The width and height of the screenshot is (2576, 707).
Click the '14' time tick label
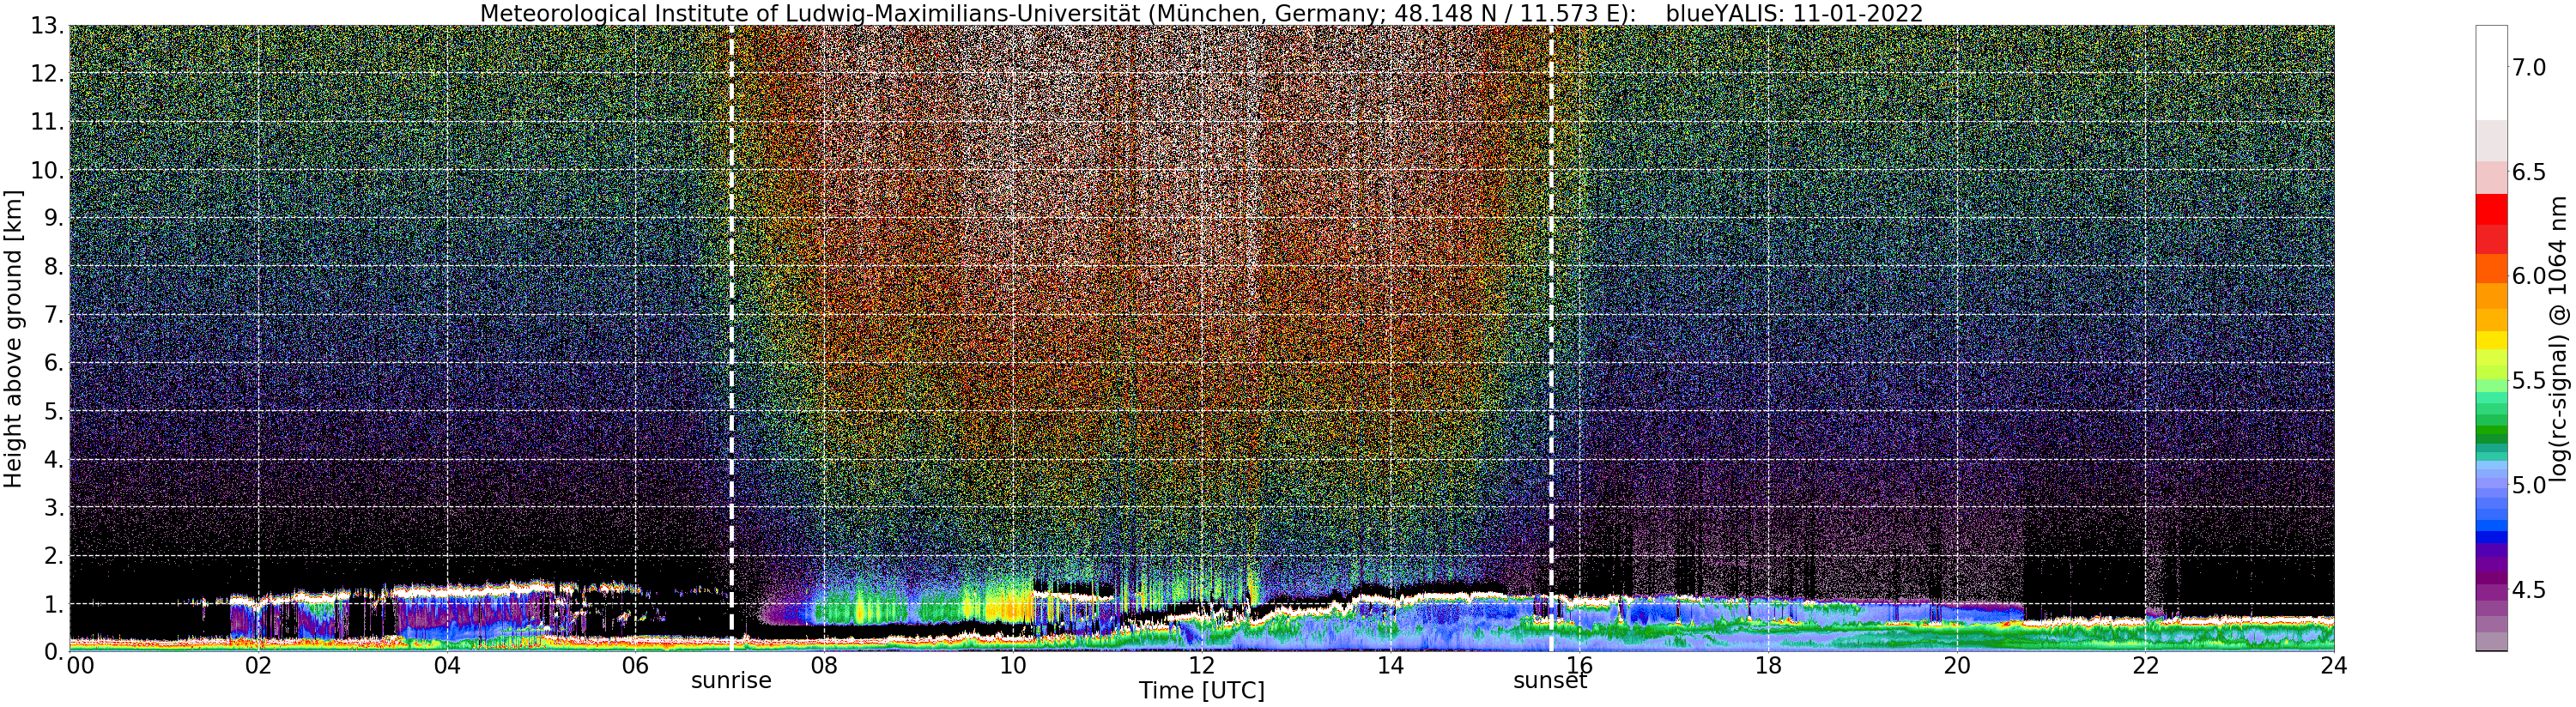(x=1391, y=665)
